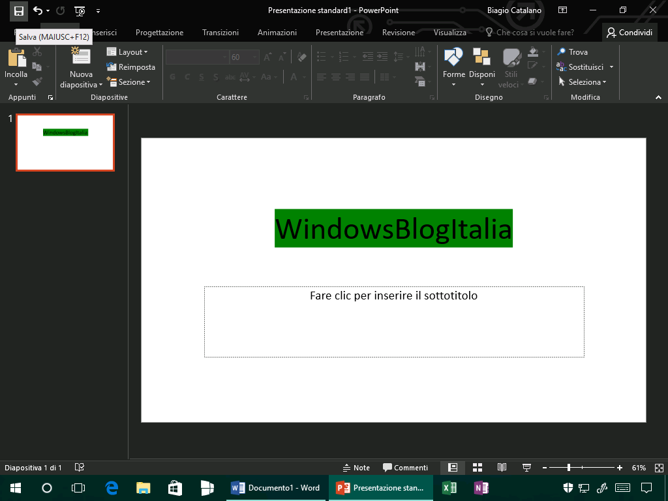Viewport: 668px width, 501px height.
Task: Switch to the Transizioni tab
Action: coord(220,33)
